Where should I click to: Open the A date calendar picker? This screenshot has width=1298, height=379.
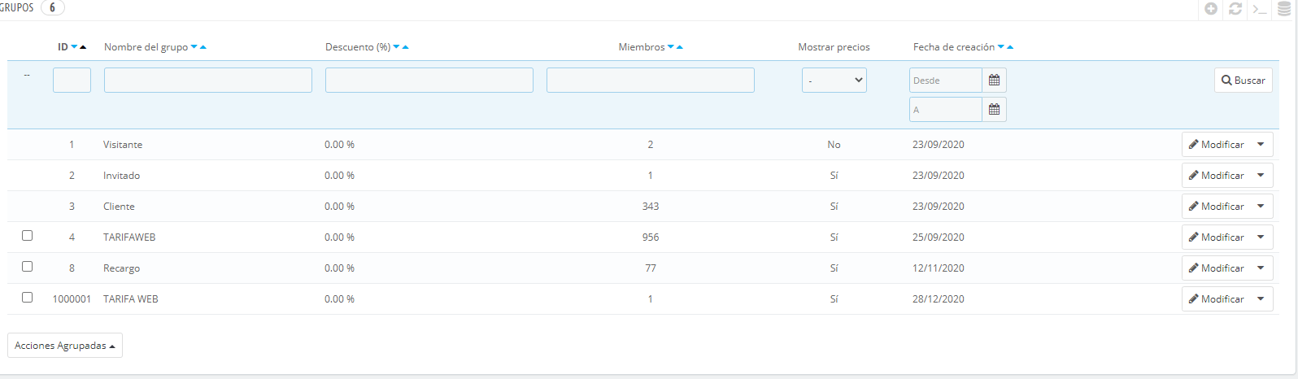pyautogui.click(x=994, y=109)
